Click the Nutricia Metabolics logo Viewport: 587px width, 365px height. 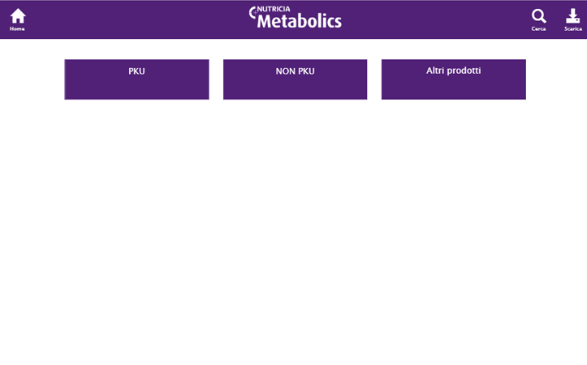coord(296,18)
